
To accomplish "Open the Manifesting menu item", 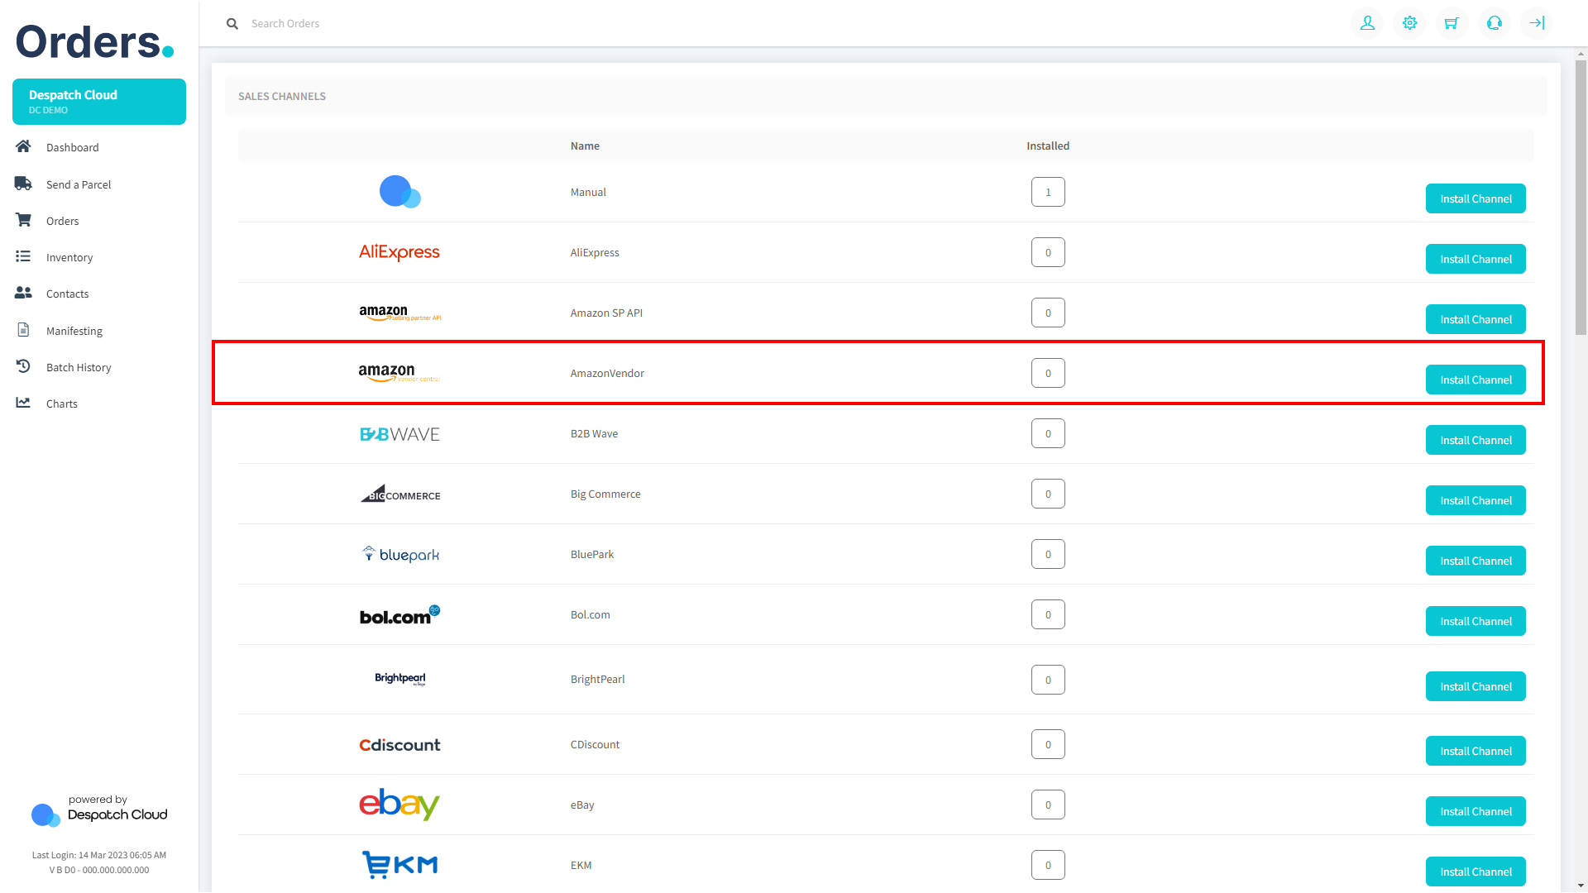I will coord(74,331).
